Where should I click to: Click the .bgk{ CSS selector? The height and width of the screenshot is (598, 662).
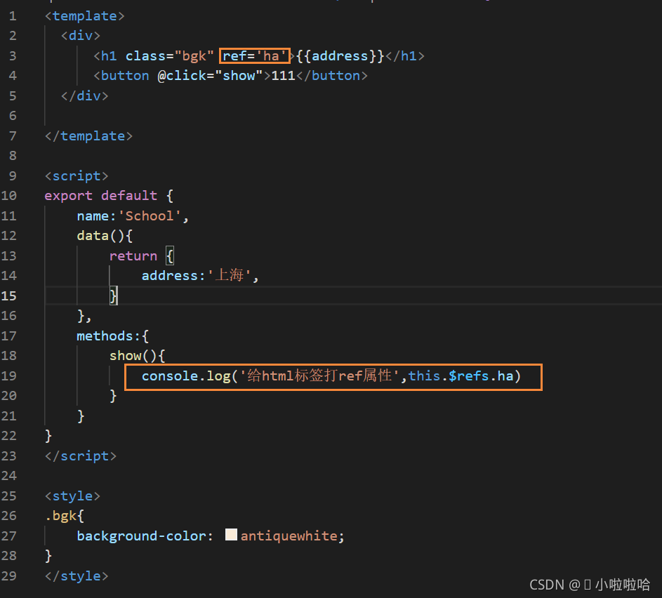65,516
